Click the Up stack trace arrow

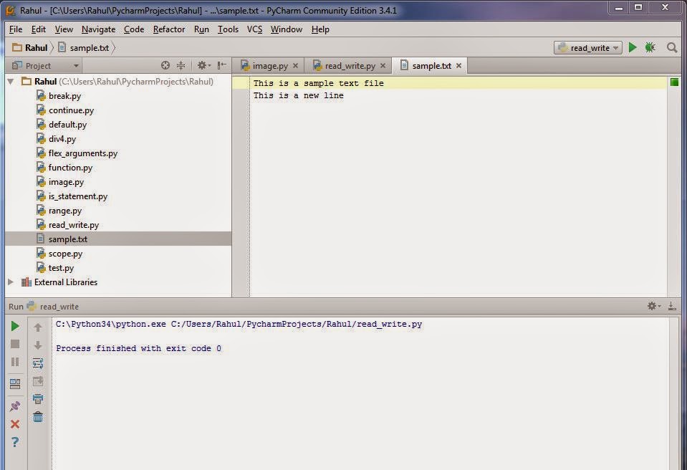point(38,327)
